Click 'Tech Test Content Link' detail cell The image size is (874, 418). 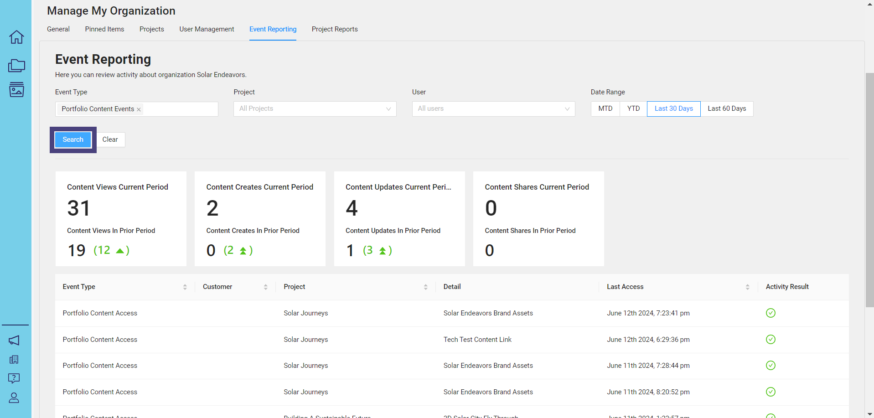coord(477,340)
